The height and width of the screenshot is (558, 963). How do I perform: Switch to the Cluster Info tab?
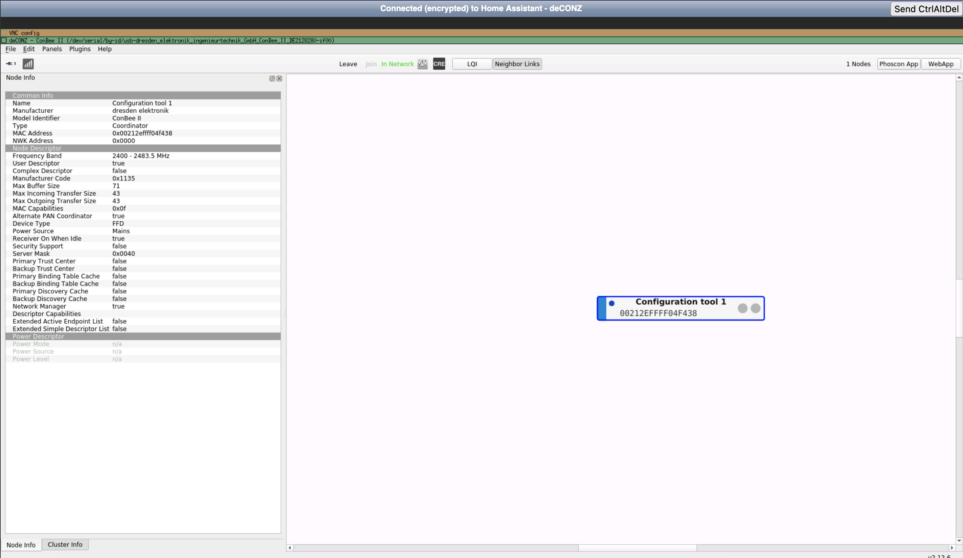(65, 544)
